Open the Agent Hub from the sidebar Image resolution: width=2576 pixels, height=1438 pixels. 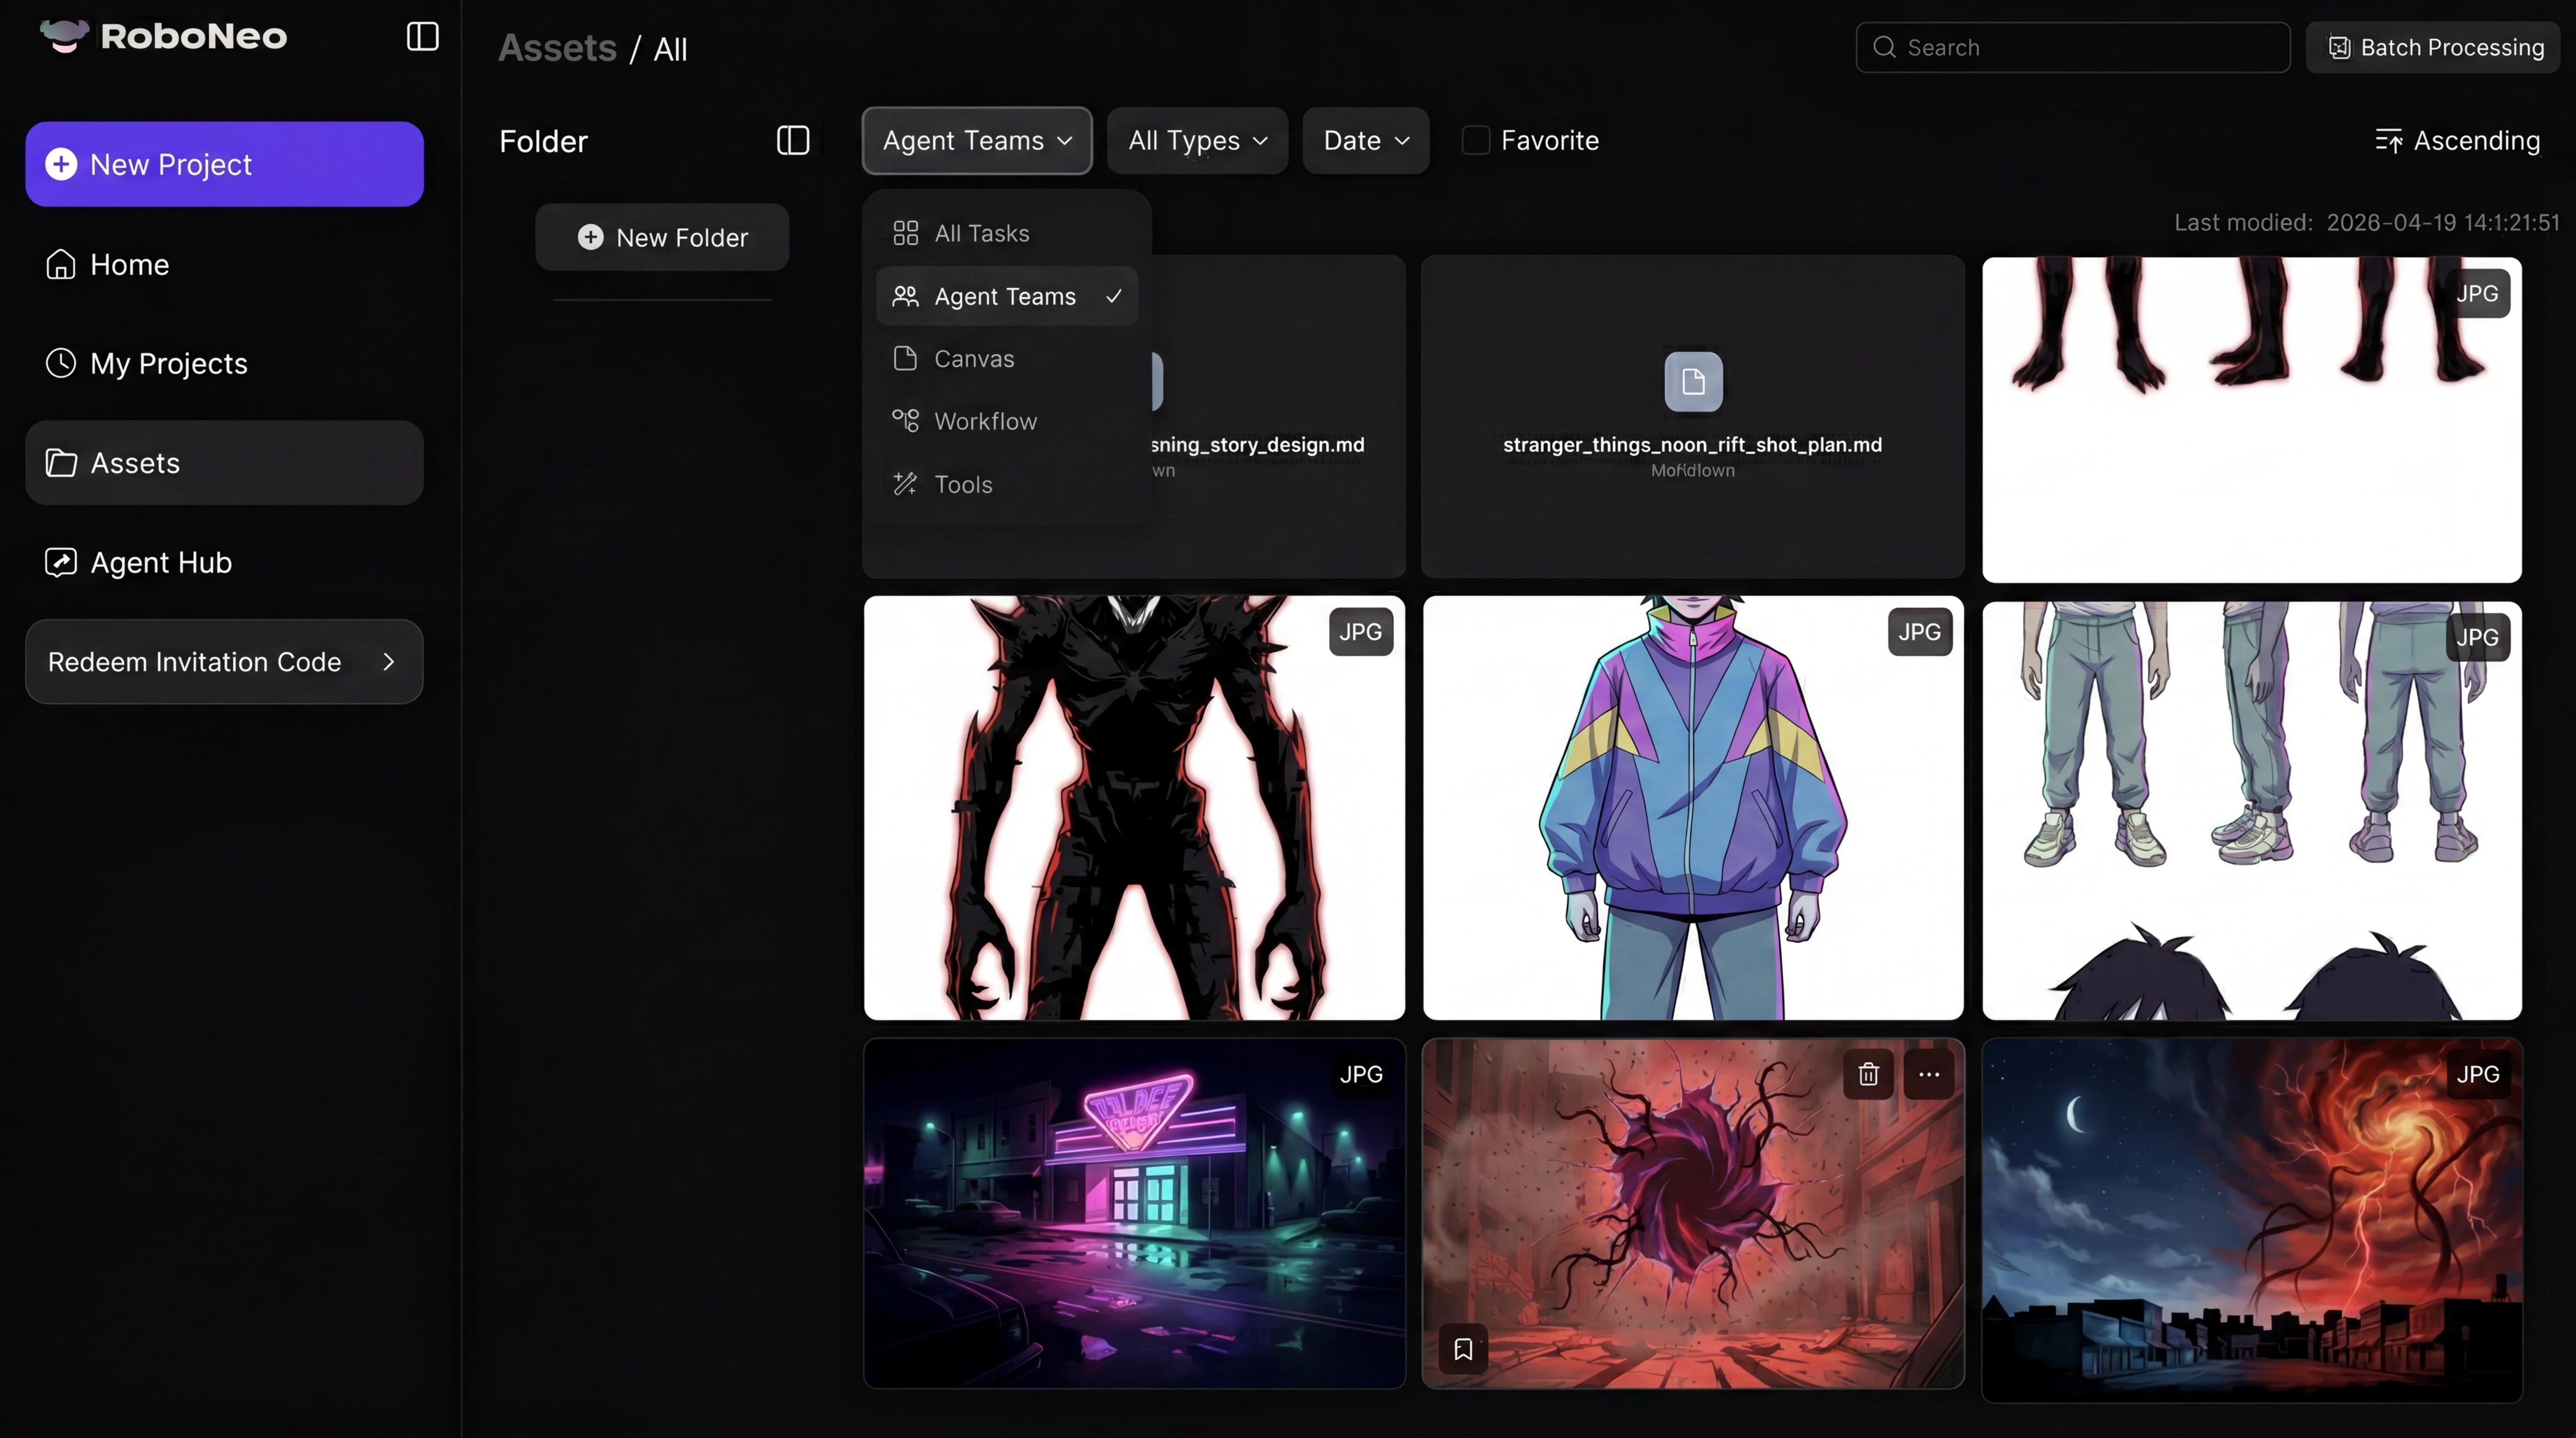point(160,562)
